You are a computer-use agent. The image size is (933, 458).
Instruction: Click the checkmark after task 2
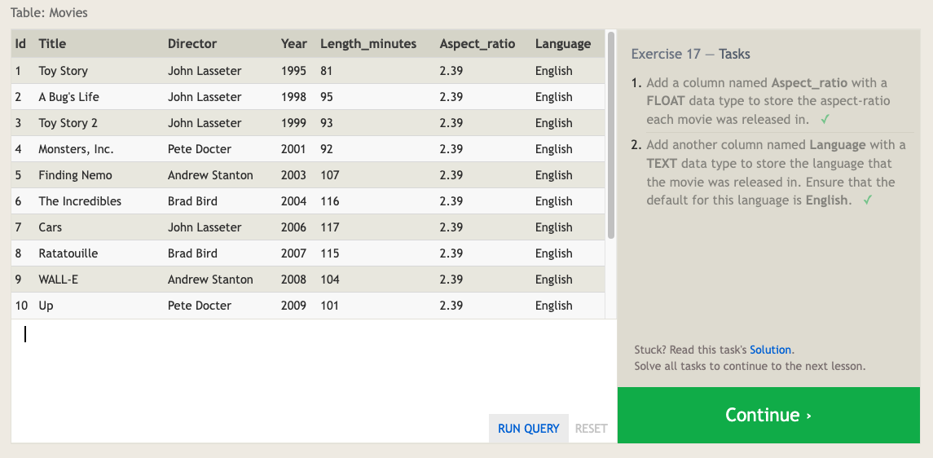867,200
